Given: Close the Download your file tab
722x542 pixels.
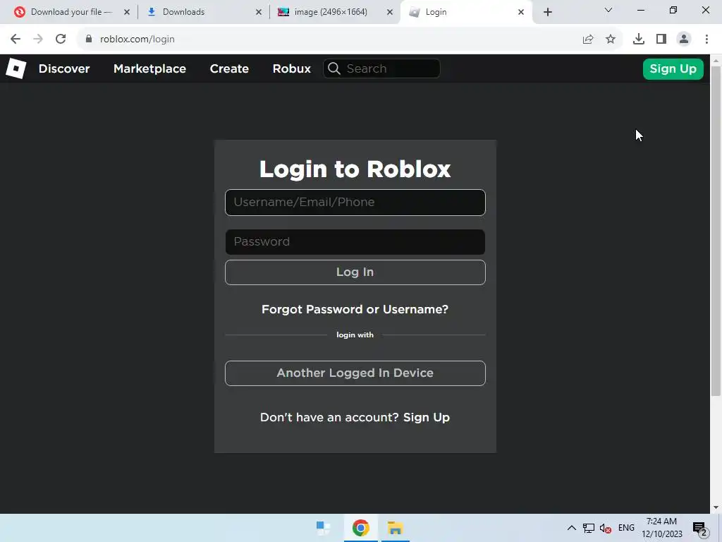Looking at the screenshot, I should 127,12.
